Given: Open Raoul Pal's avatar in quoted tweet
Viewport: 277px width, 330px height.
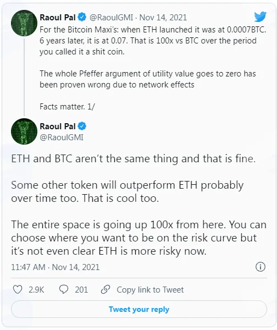Looking at the screenshot, I should (x=24, y=23).
